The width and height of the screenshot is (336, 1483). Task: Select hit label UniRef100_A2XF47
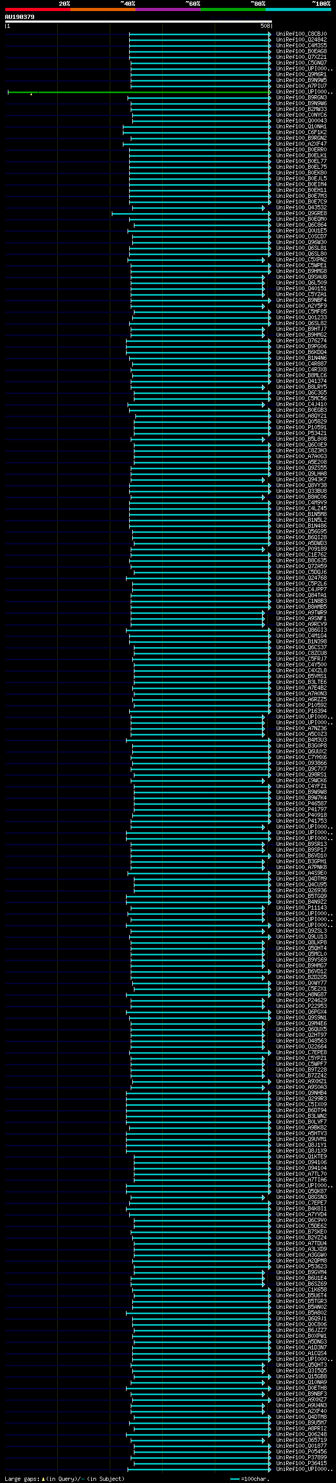click(x=301, y=144)
